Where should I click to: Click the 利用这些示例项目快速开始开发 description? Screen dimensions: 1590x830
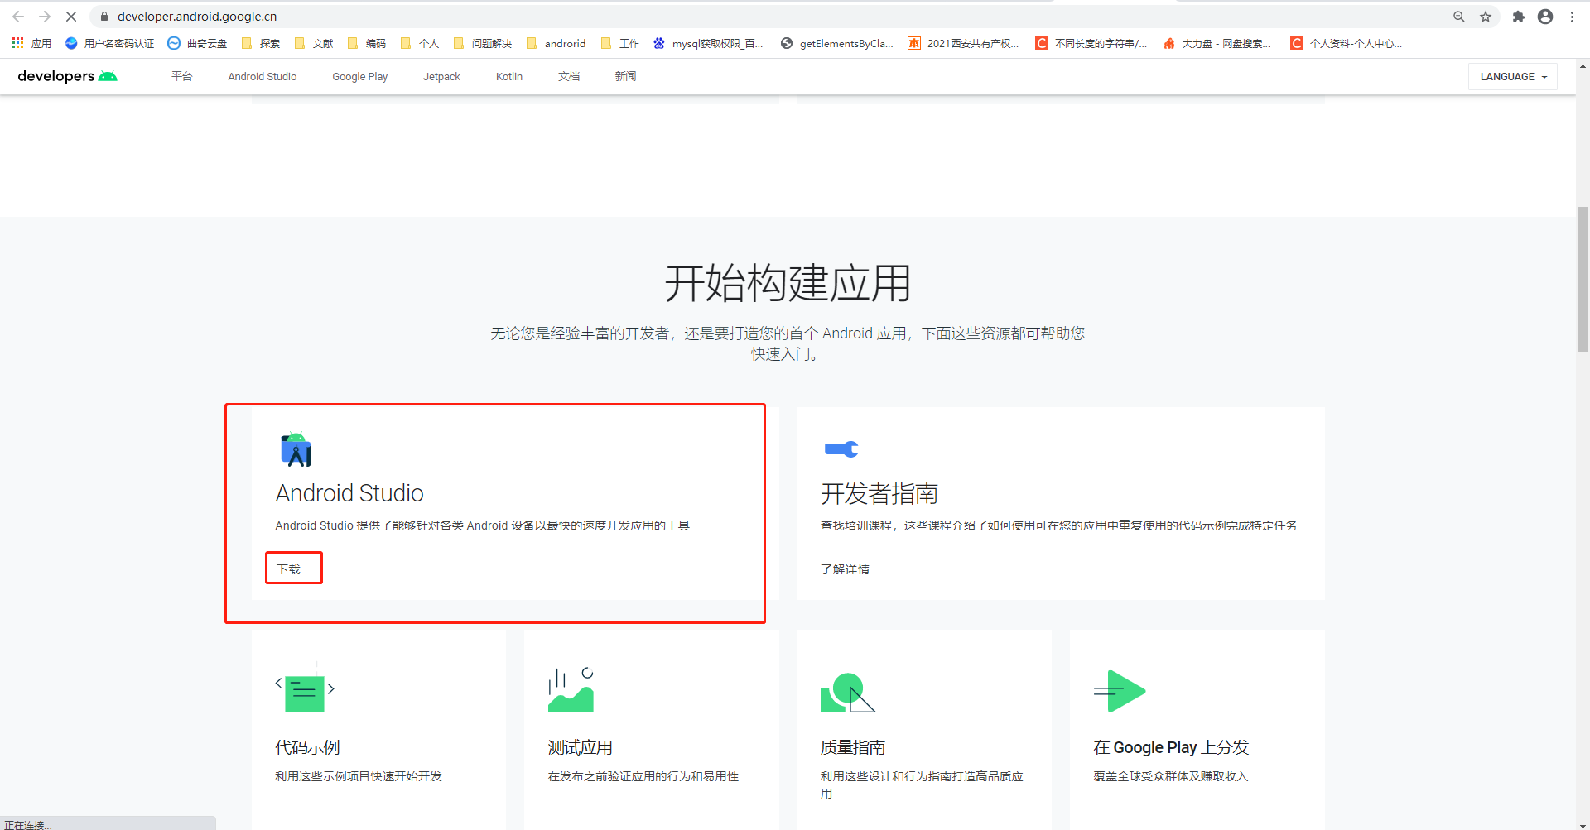tap(359, 776)
